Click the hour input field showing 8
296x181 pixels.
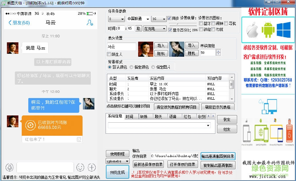tap(121, 28)
